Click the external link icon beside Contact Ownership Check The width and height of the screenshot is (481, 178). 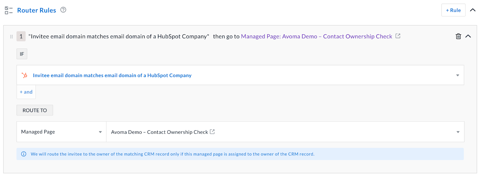tap(212, 132)
